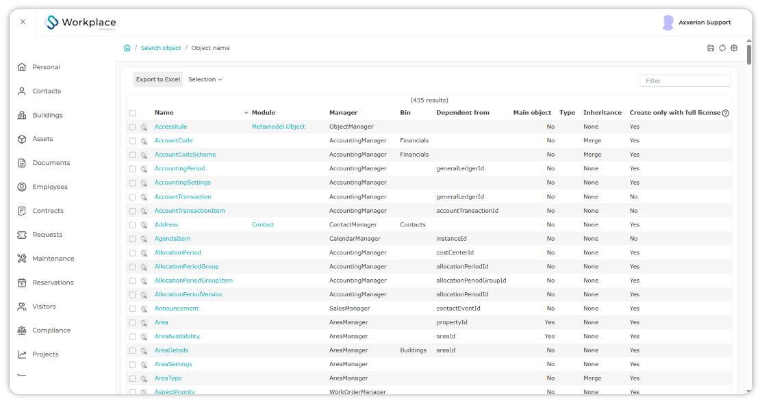Check the AccessRule row checkbox

click(x=133, y=127)
